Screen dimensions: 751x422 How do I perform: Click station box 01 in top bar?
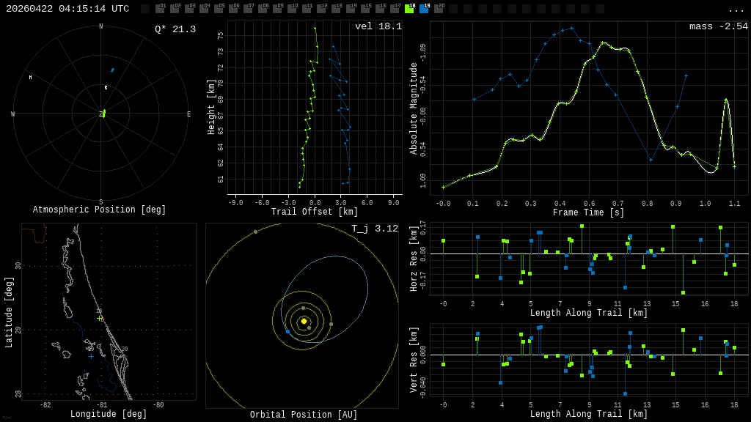coord(160,9)
